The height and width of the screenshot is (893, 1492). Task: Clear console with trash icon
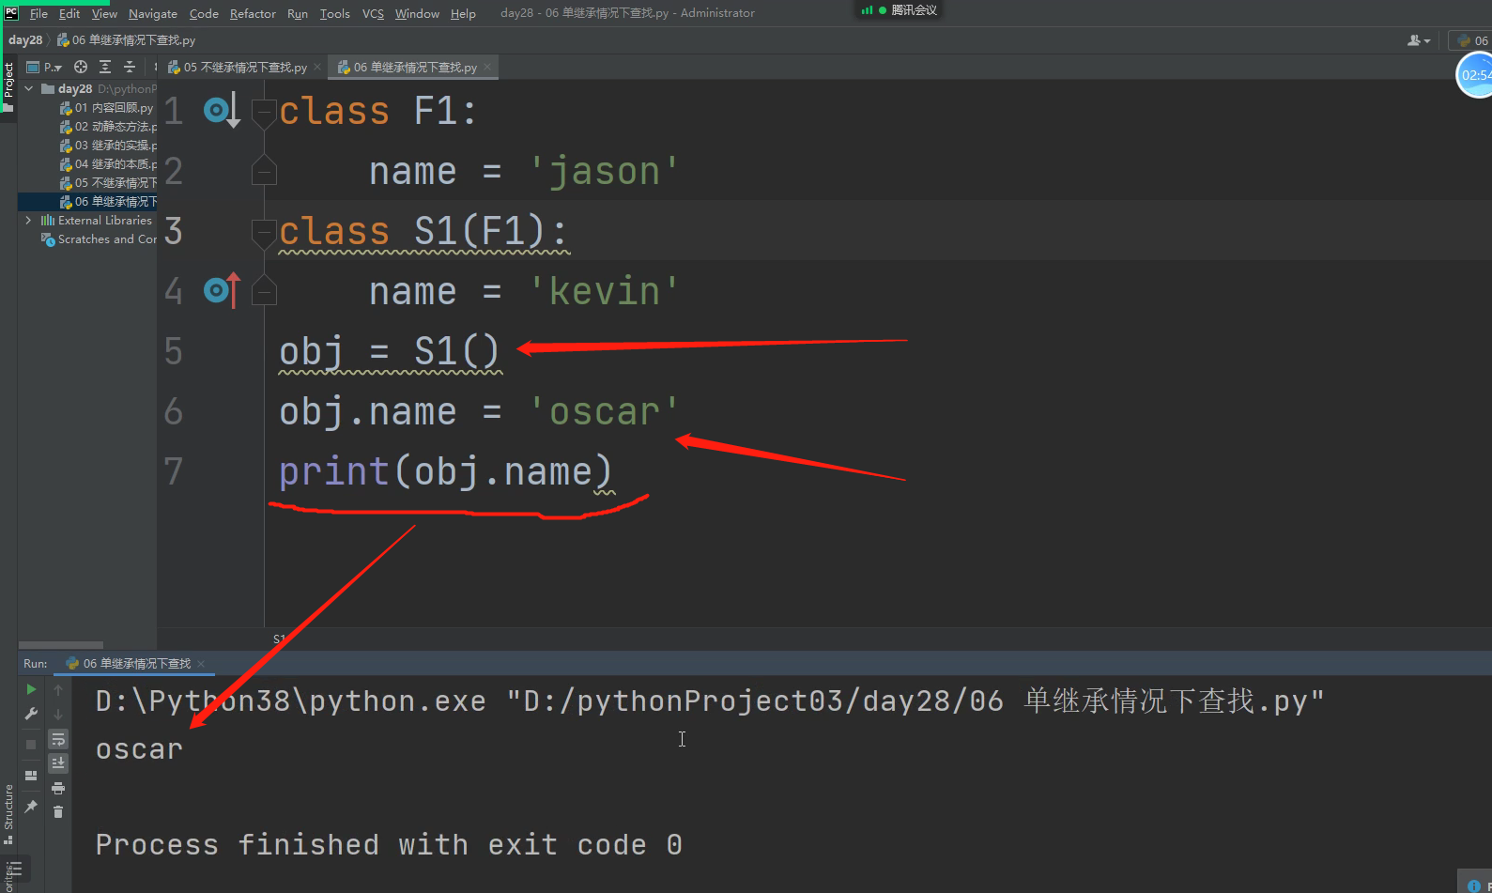[x=58, y=811]
